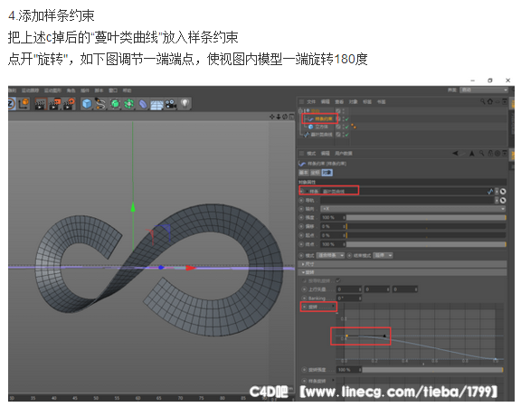Open the Edit menu in object manager
521x407 pixels.
click(326, 101)
